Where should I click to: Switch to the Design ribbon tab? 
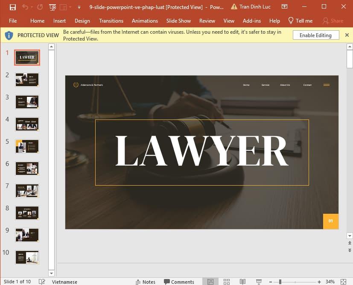click(x=82, y=20)
